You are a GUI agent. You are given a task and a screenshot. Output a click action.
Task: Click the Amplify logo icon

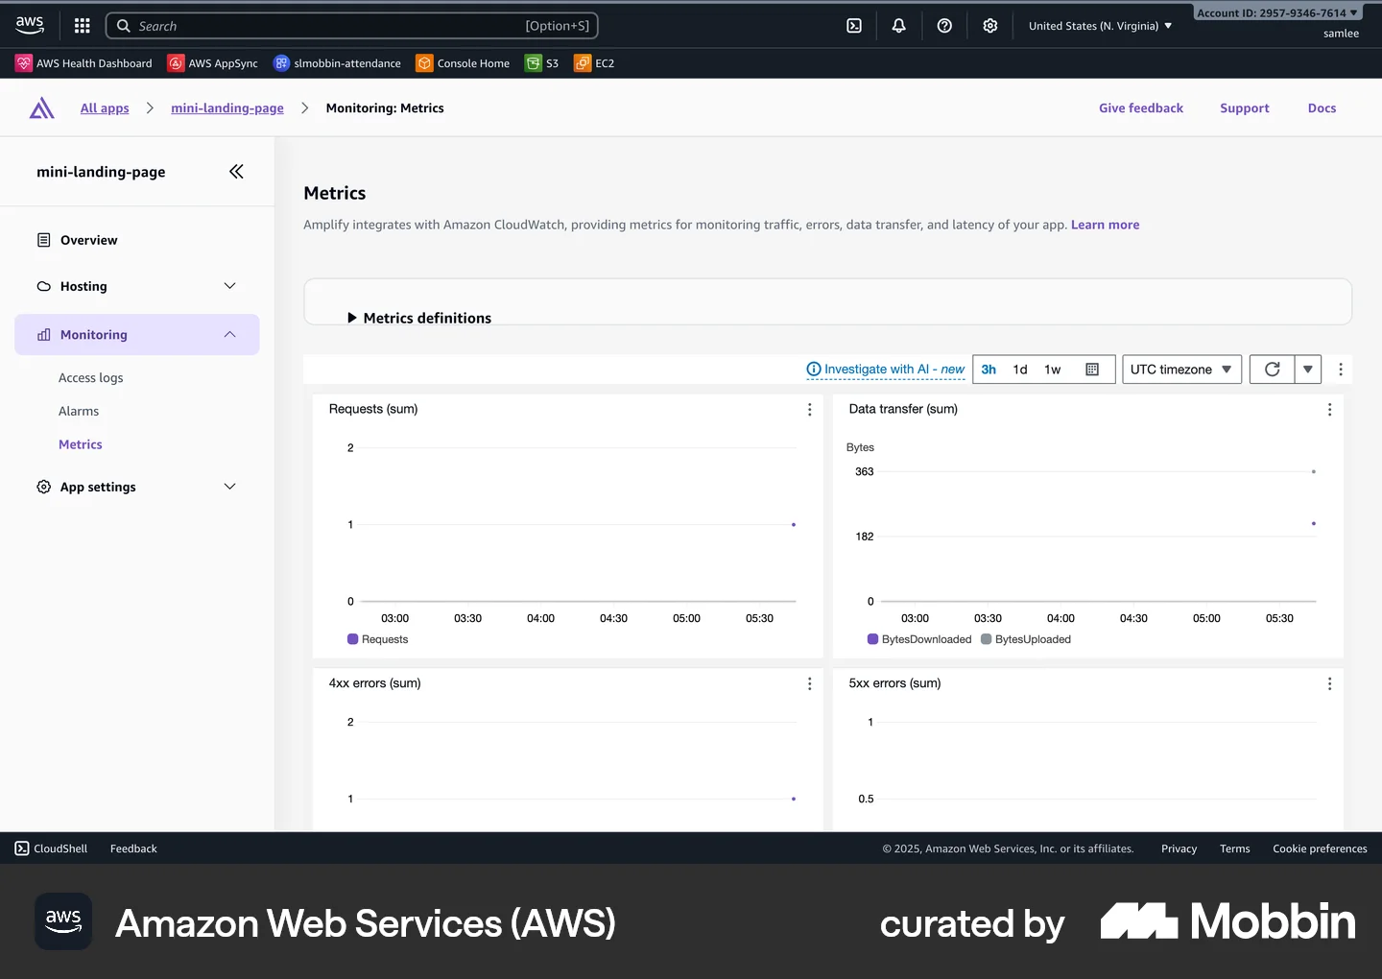(x=41, y=108)
